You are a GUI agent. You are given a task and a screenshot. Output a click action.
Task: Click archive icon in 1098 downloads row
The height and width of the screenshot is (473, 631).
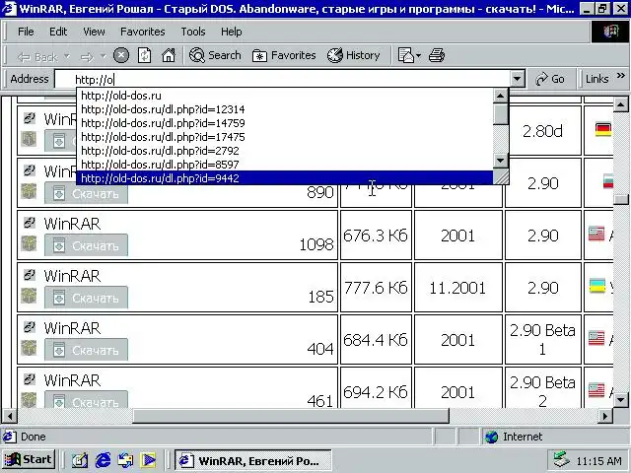coord(29,243)
